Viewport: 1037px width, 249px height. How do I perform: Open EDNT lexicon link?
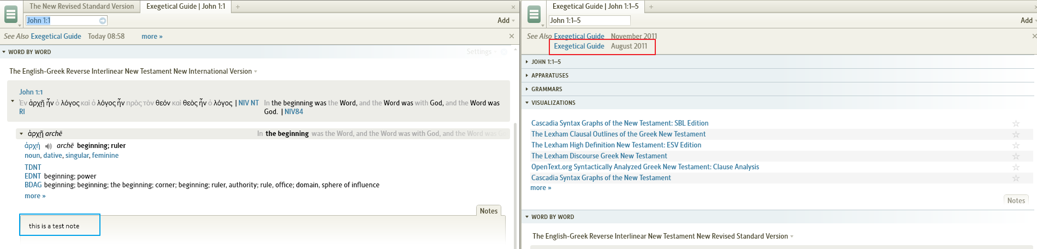[33, 176]
